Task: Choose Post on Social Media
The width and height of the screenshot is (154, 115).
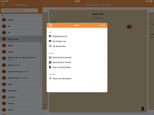Action: [77, 67]
